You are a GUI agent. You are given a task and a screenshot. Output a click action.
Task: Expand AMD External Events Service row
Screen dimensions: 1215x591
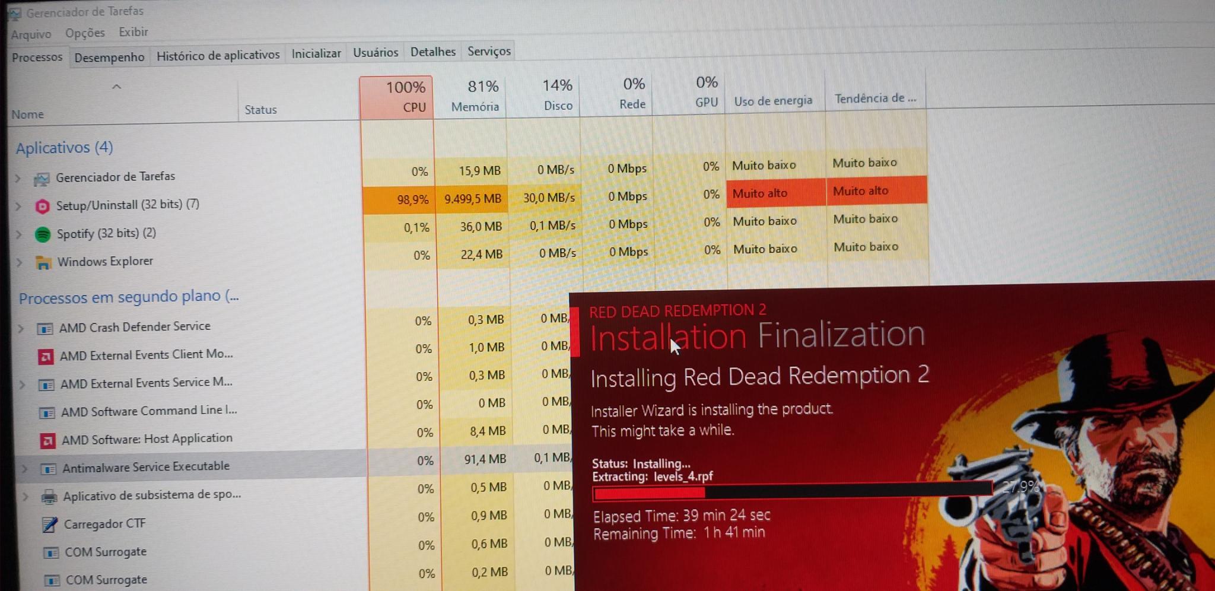[x=23, y=385]
